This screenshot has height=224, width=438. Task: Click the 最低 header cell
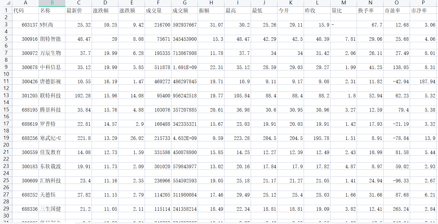(264, 10)
